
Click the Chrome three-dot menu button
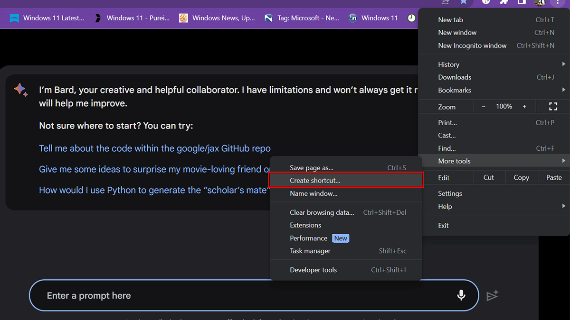coord(558,2)
